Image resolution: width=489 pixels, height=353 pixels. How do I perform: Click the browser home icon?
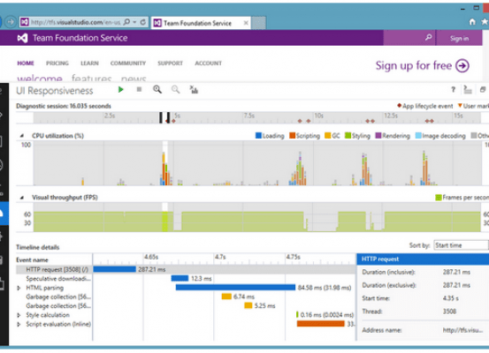tap(472, 22)
